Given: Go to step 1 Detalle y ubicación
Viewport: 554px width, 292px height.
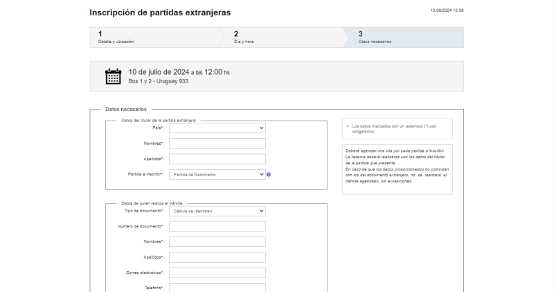Looking at the screenshot, I should point(152,37).
